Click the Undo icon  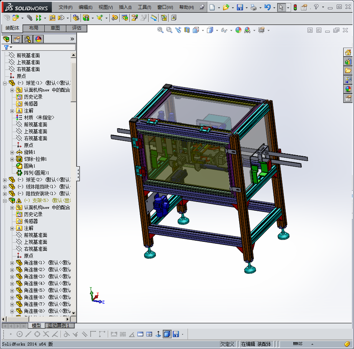[x=268, y=7]
